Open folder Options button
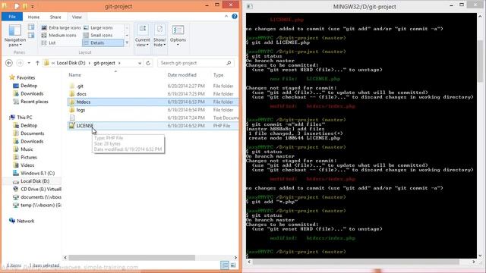The height and width of the screenshot is (273, 486). 178,36
